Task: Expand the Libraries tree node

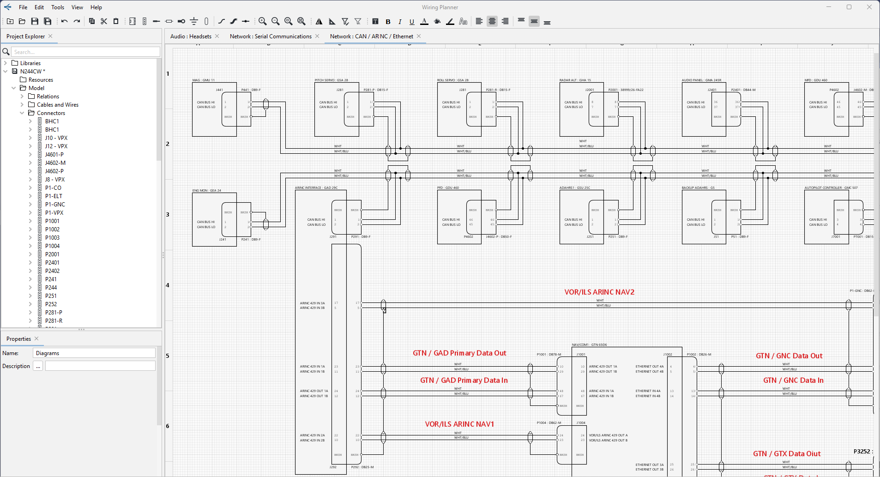Action: pyautogui.click(x=6, y=63)
